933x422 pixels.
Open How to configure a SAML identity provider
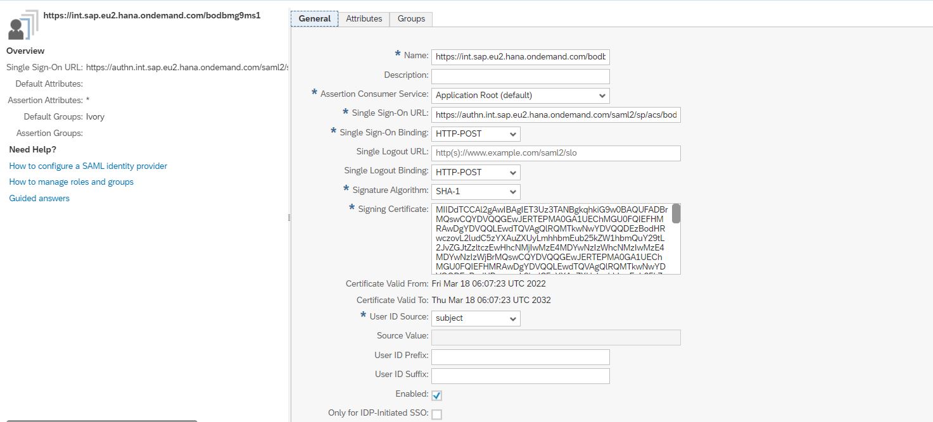tap(88, 166)
